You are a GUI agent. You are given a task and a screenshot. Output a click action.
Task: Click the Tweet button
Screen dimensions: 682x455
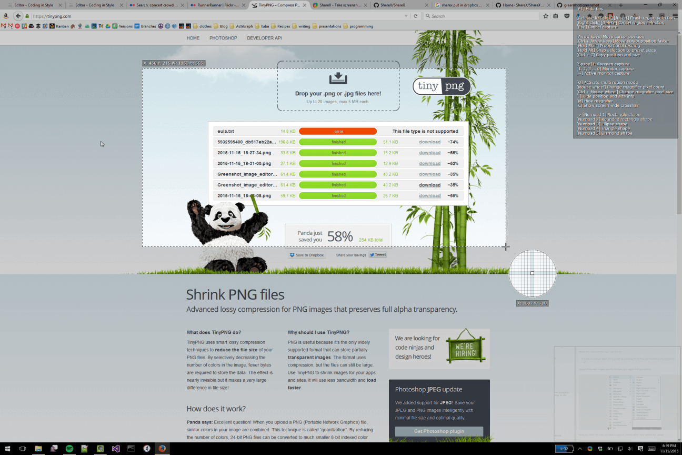tap(378, 255)
